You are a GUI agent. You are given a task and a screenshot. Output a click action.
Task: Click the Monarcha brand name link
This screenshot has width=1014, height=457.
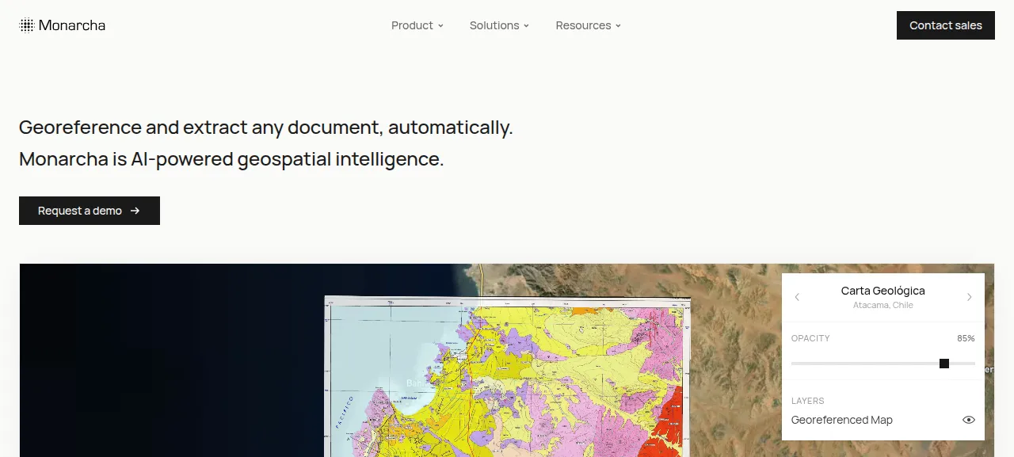(x=72, y=25)
